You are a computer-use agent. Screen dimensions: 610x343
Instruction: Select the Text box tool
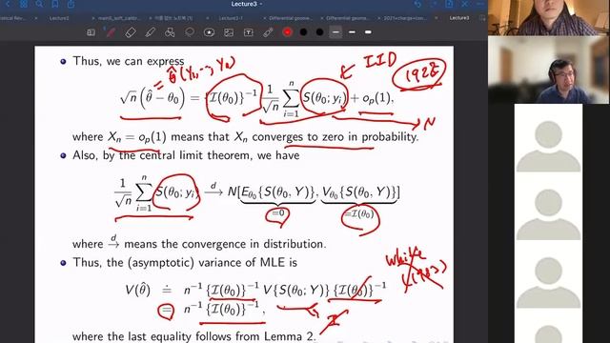248,32
